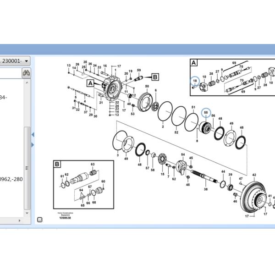Viewport: 275px width, 275px height.
Task: Collapse side panel with left arrow
Action: [x=33, y=135]
